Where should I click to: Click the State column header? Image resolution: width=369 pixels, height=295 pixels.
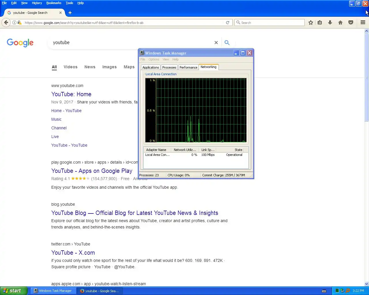click(x=230, y=150)
